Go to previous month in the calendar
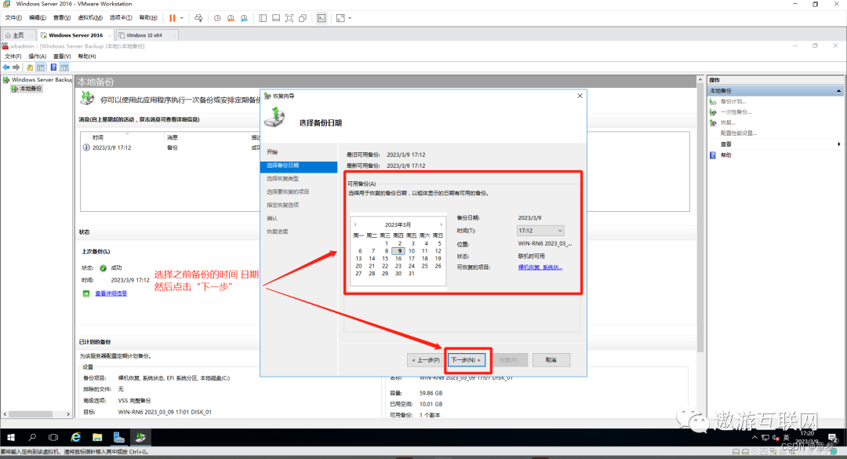The width and height of the screenshot is (847, 459). 355,224
